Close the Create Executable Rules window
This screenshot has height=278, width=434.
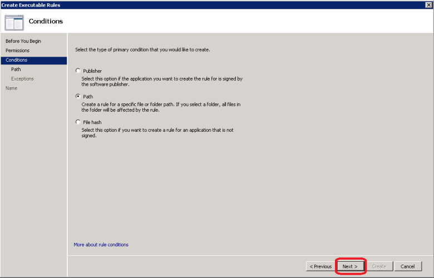(x=428, y=5)
